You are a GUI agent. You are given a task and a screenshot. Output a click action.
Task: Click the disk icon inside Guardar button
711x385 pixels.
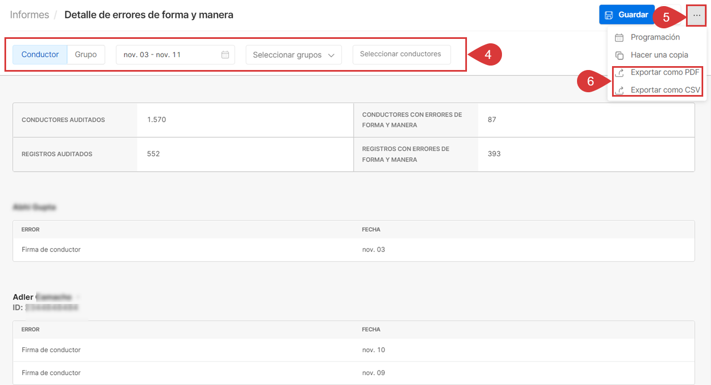(x=609, y=15)
